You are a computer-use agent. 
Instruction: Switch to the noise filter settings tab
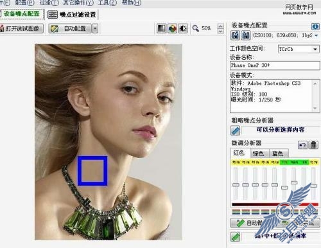[x=72, y=15]
